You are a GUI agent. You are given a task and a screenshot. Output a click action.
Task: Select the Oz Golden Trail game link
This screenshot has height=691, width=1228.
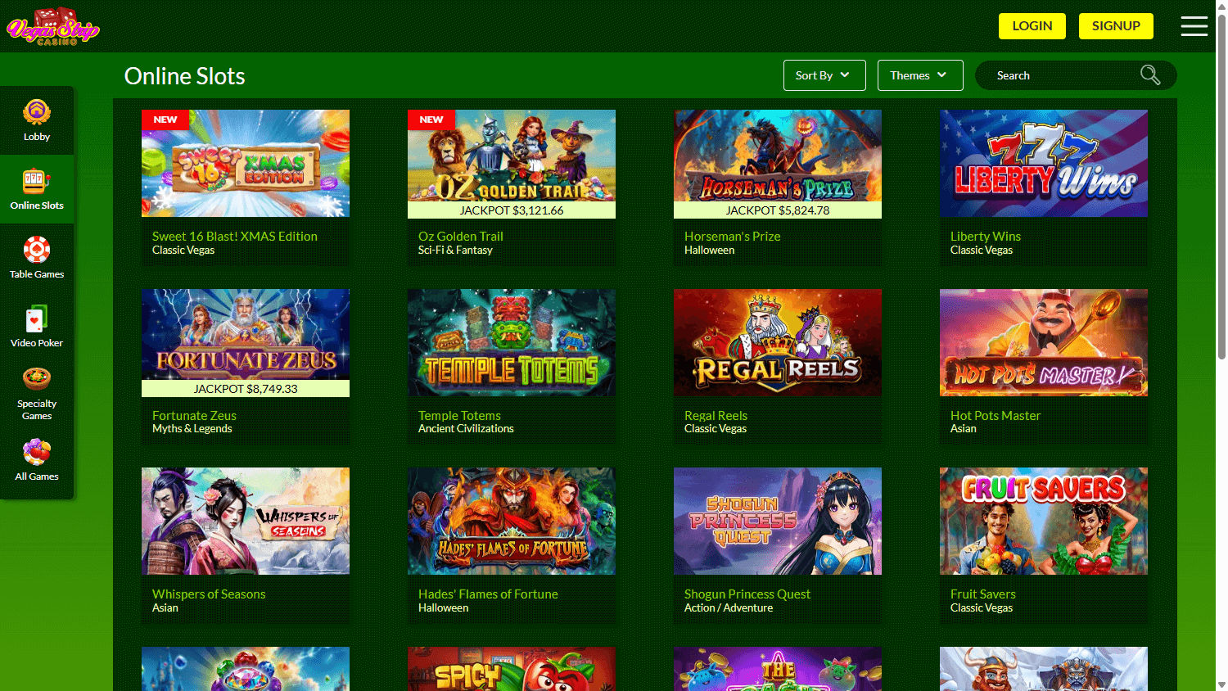[x=460, y=236]
